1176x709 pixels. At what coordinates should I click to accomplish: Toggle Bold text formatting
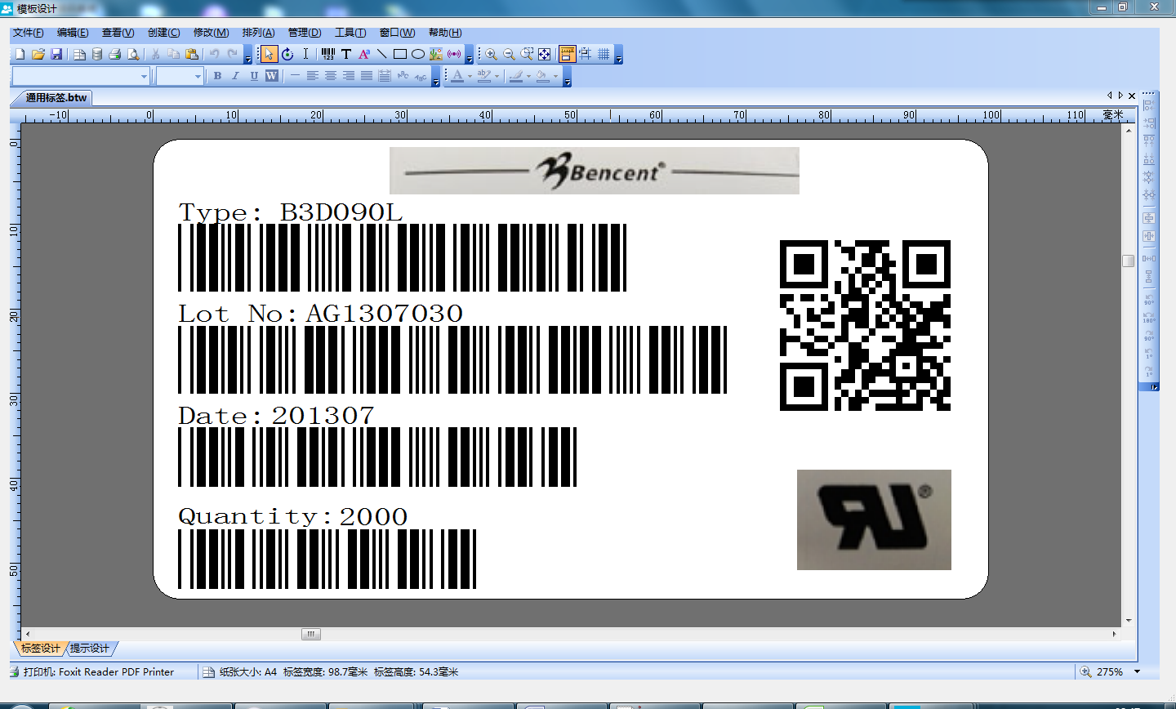217,76
